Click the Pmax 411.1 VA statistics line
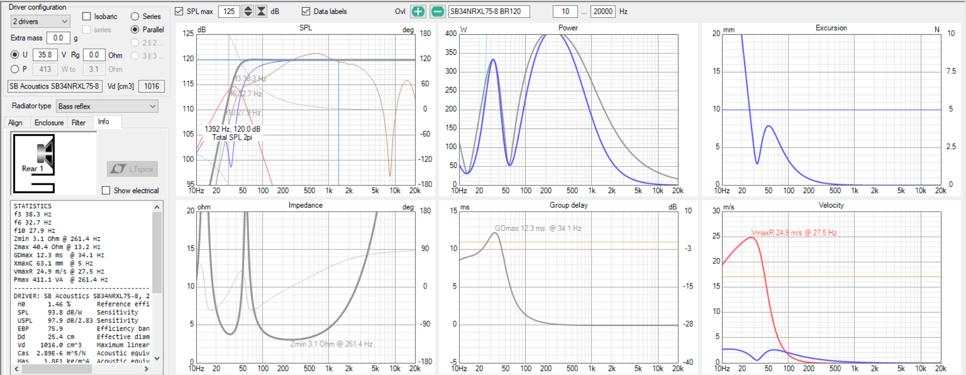This screenshot has width=966, height=375. coord(61,279)
